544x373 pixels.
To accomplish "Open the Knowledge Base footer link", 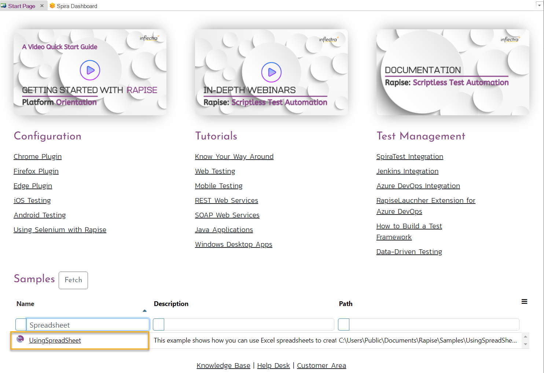I will pyautogui.click(x=223, y=366).
